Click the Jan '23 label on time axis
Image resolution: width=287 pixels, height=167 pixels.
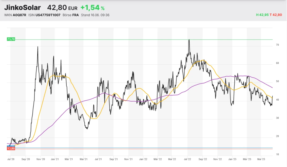pos(233,158)
